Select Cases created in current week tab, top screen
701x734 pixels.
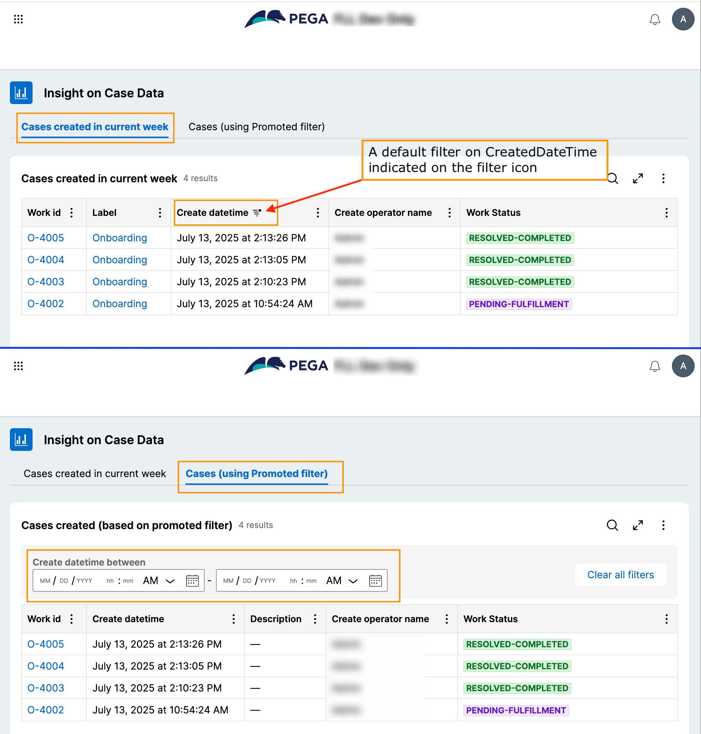(x=95, y=127)
